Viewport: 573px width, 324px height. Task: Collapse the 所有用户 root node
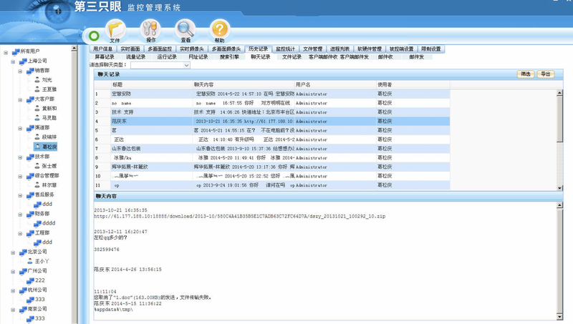6,52
